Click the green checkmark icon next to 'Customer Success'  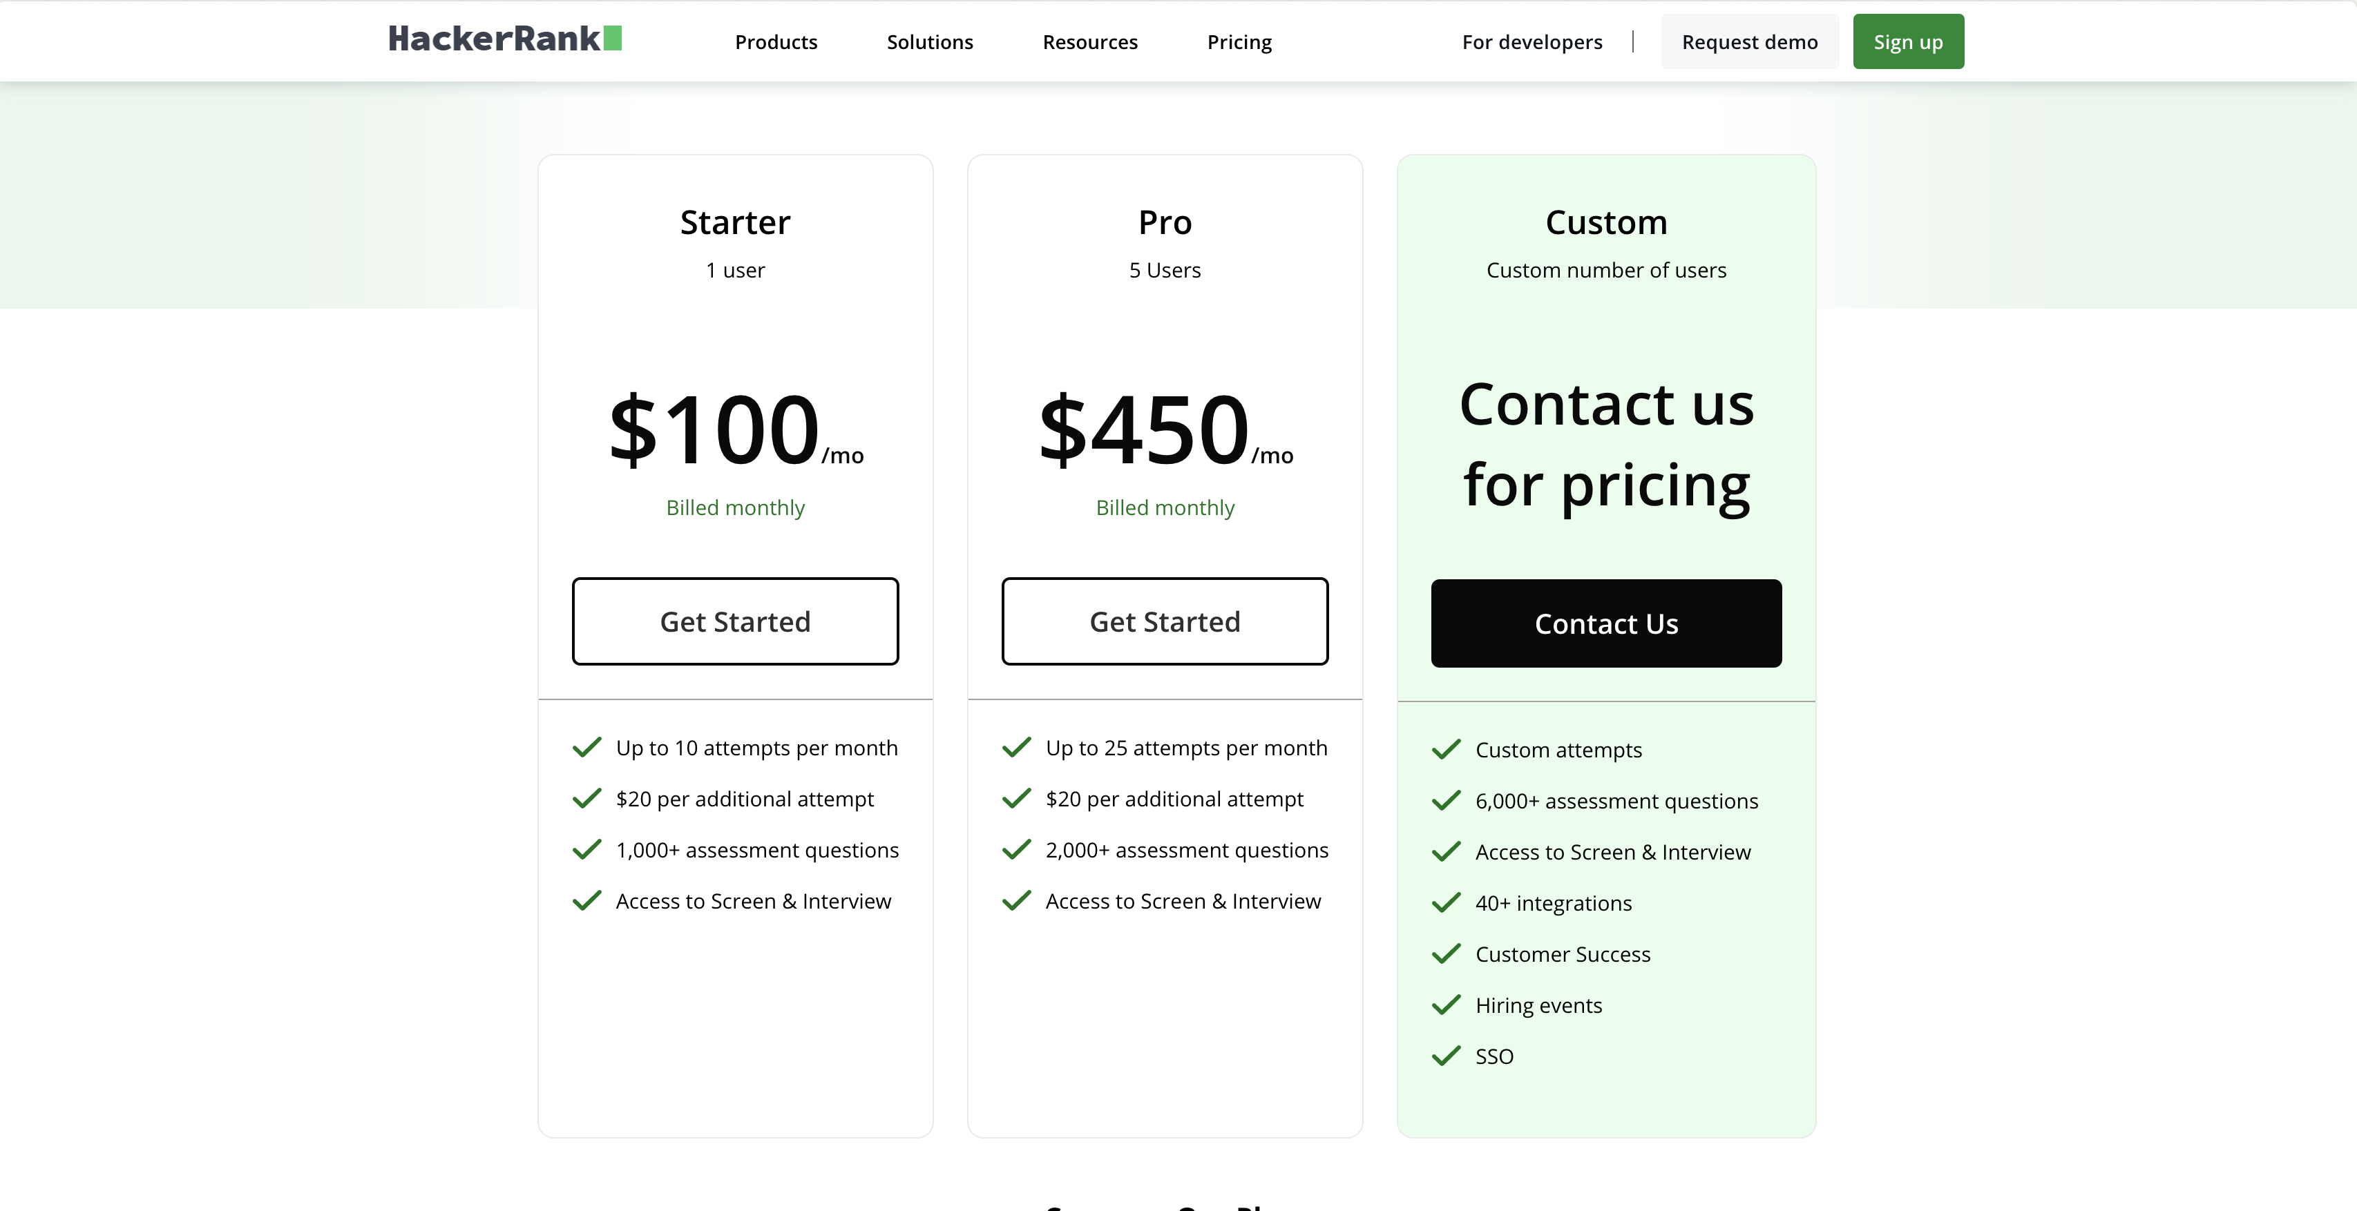pyautogui.click(x=1447, y=953)
